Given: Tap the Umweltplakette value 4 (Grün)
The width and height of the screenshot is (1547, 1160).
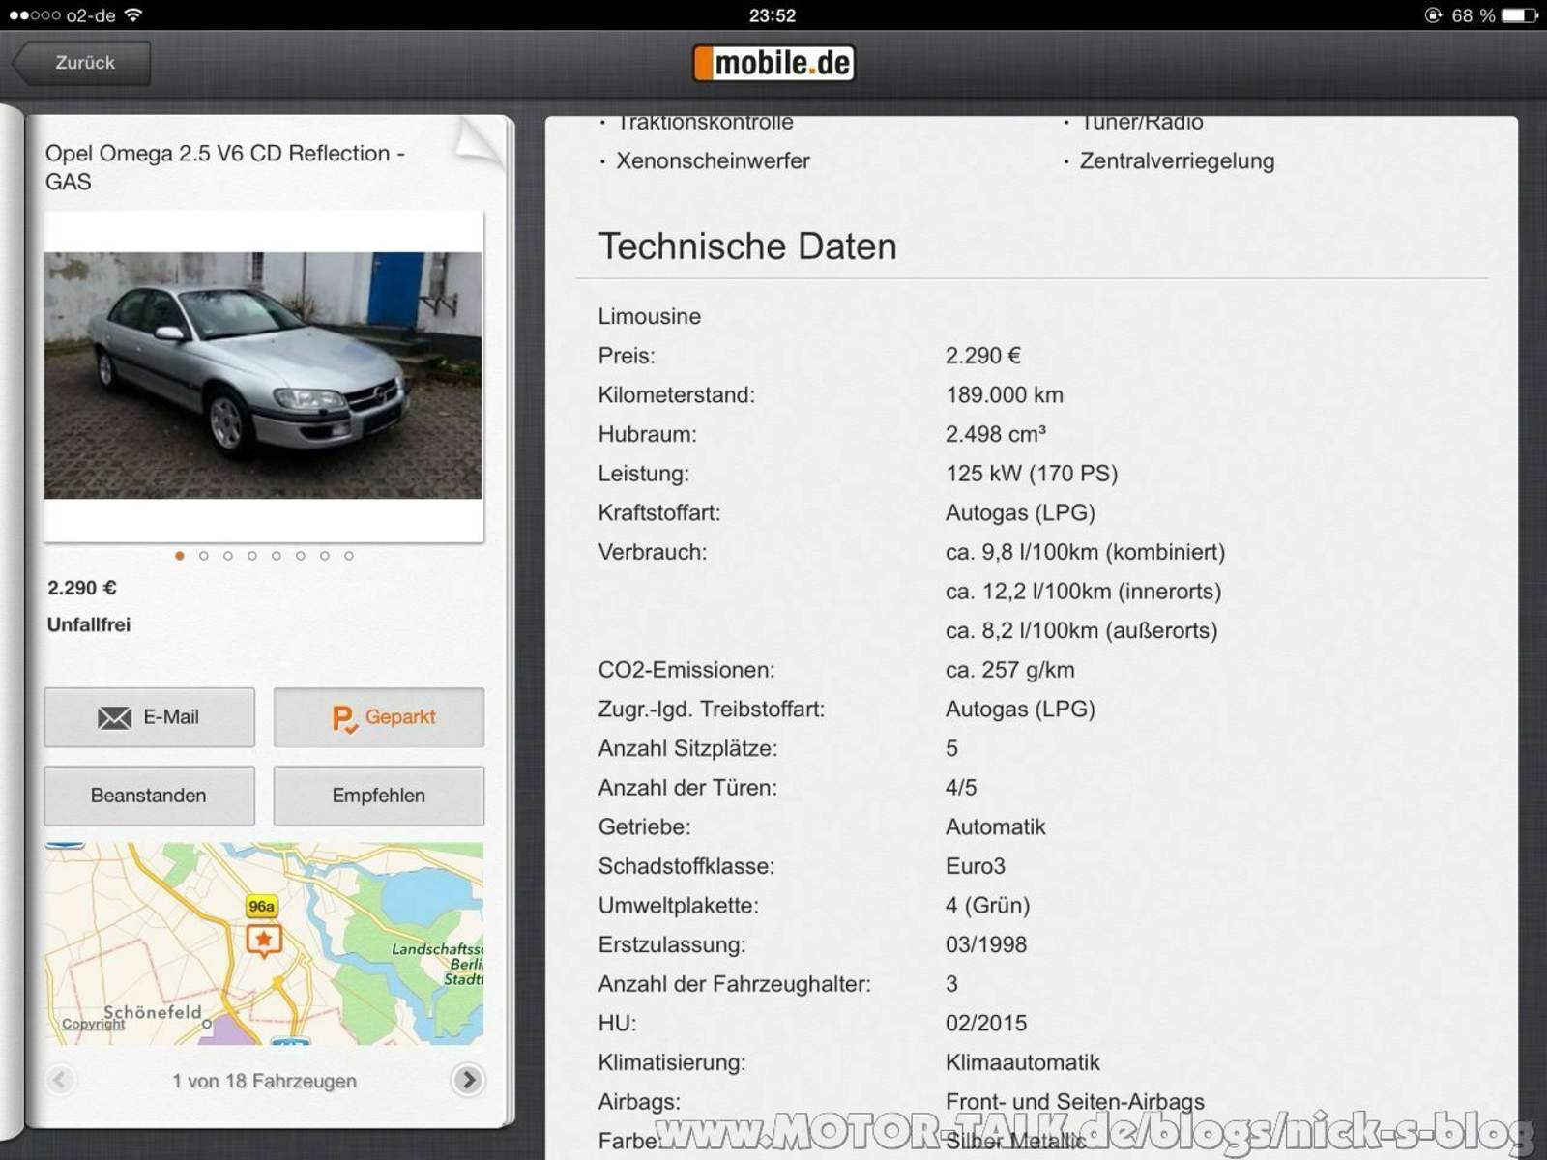Looking at the screenshot, I should coord(987,906).
